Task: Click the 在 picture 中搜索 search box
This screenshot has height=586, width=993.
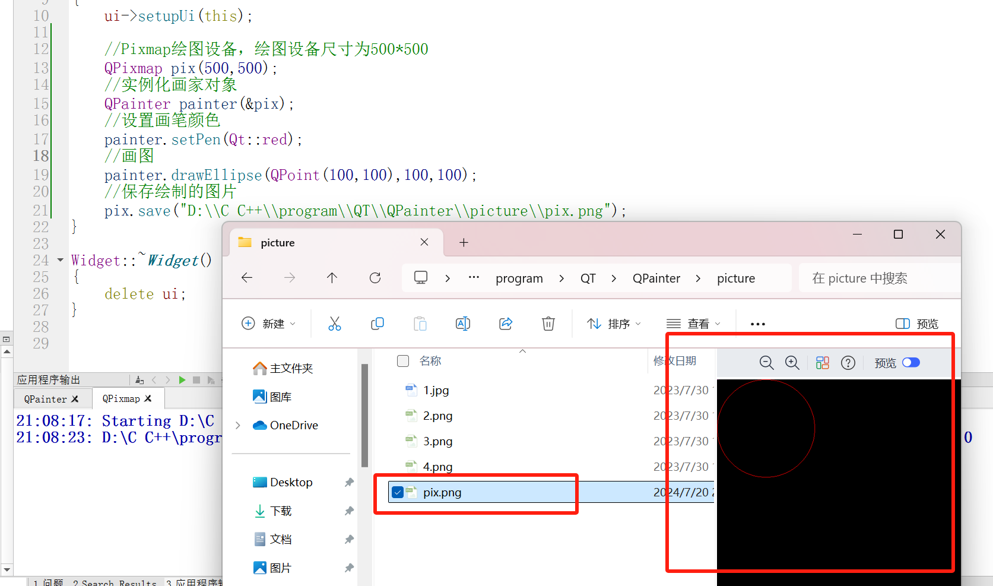Action: click(880, 278)
